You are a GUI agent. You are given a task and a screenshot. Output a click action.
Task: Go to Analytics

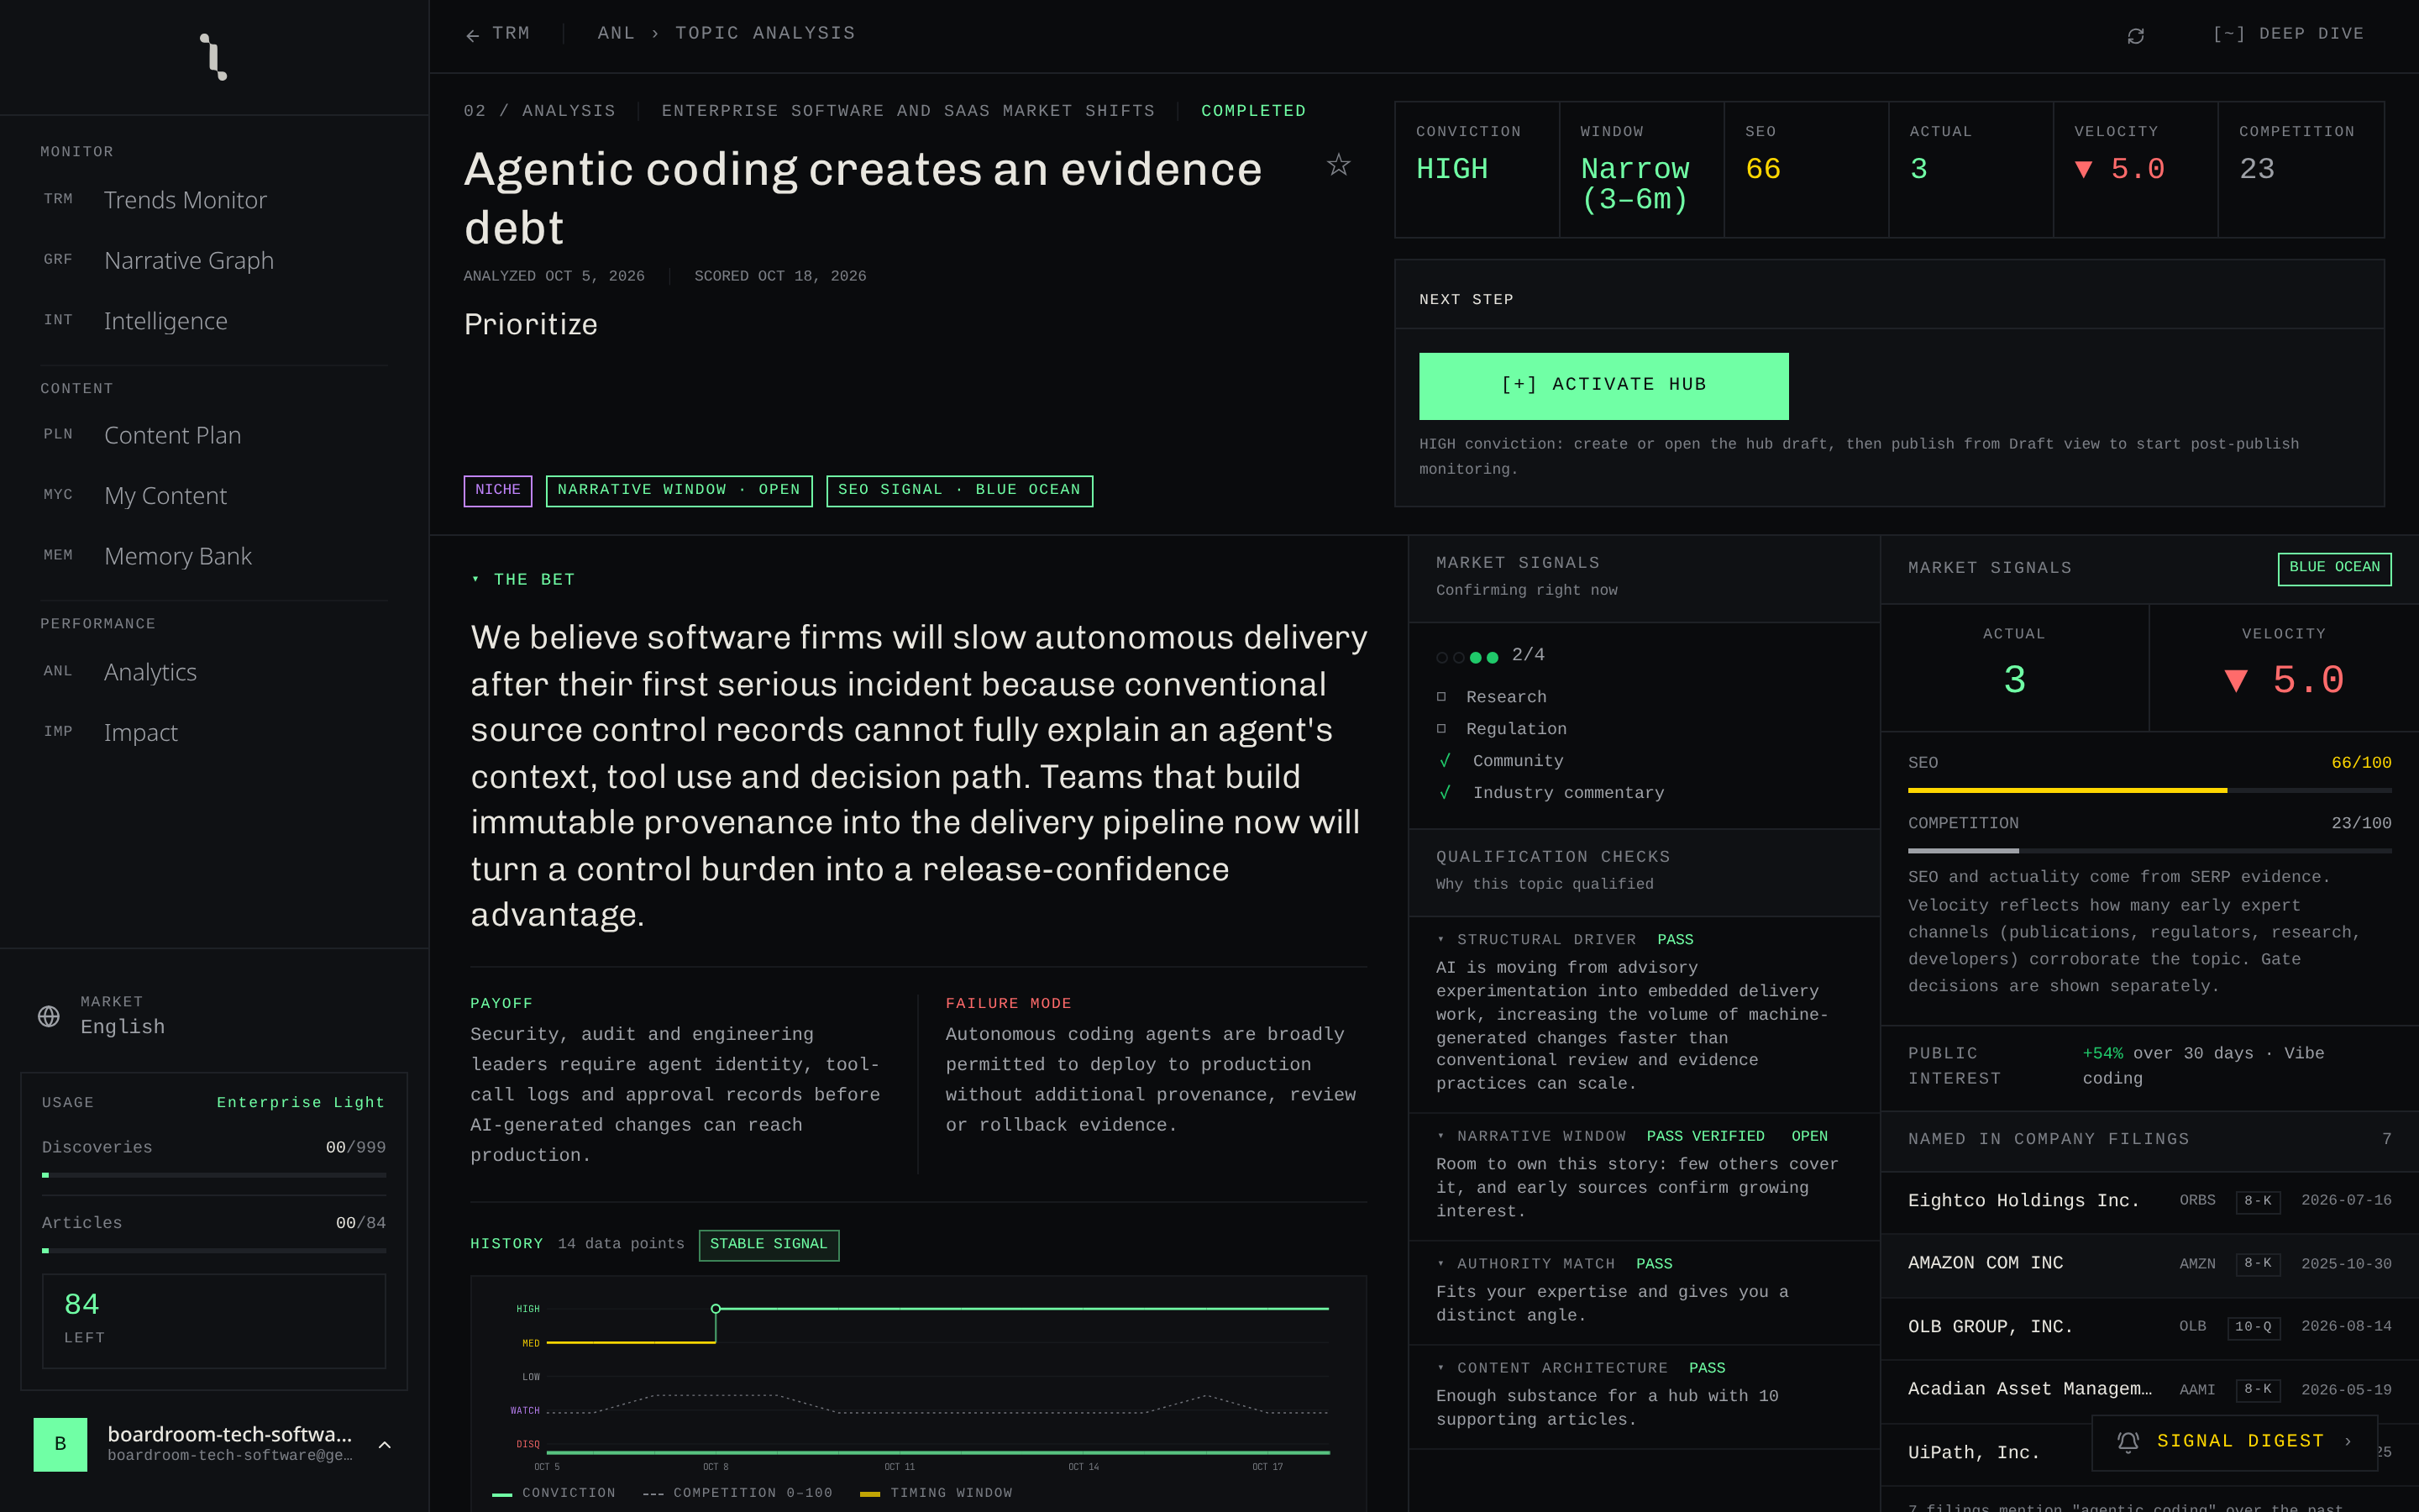(x=214, y=672)
